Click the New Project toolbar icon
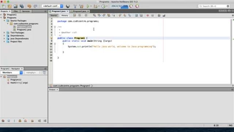Screen dimensions: 234x132 click(10, 6)
